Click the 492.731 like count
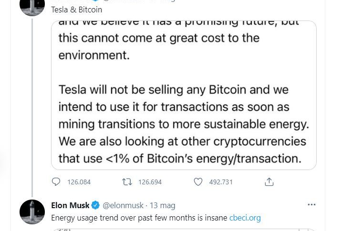 (x=221, y=182)
